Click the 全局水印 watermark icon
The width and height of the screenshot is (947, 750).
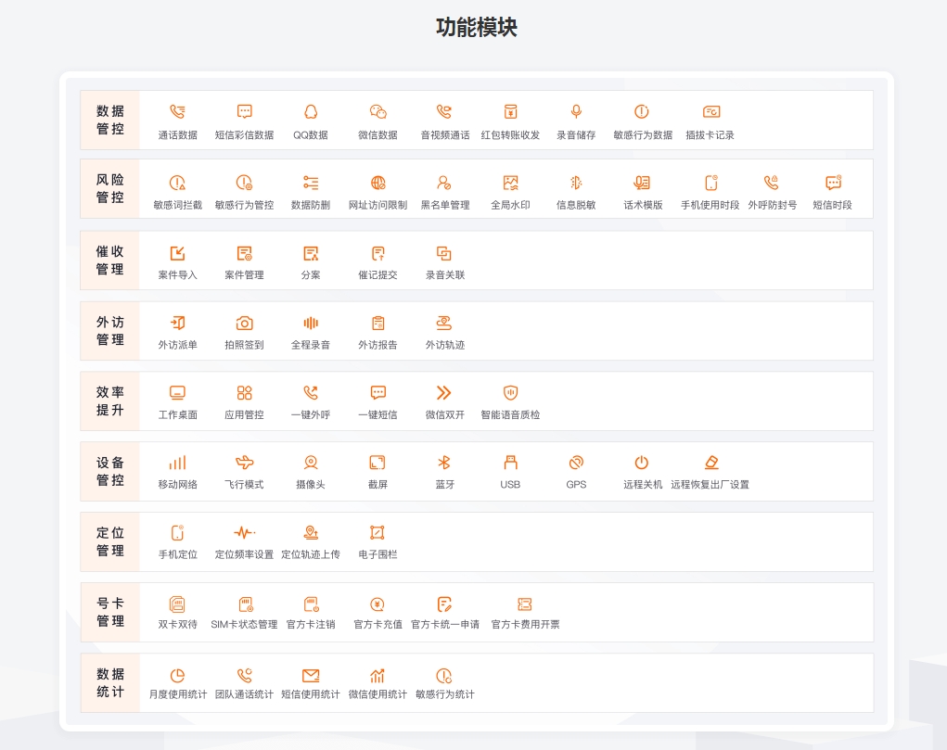[x=510, y=183]
